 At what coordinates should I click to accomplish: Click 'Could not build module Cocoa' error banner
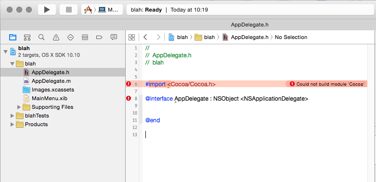click(x=327, y=84)
